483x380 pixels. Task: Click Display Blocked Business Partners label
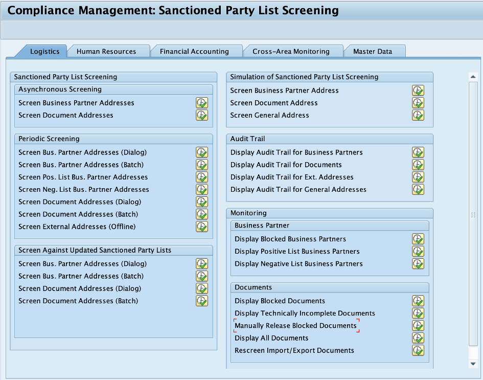[x=290, y=239]
